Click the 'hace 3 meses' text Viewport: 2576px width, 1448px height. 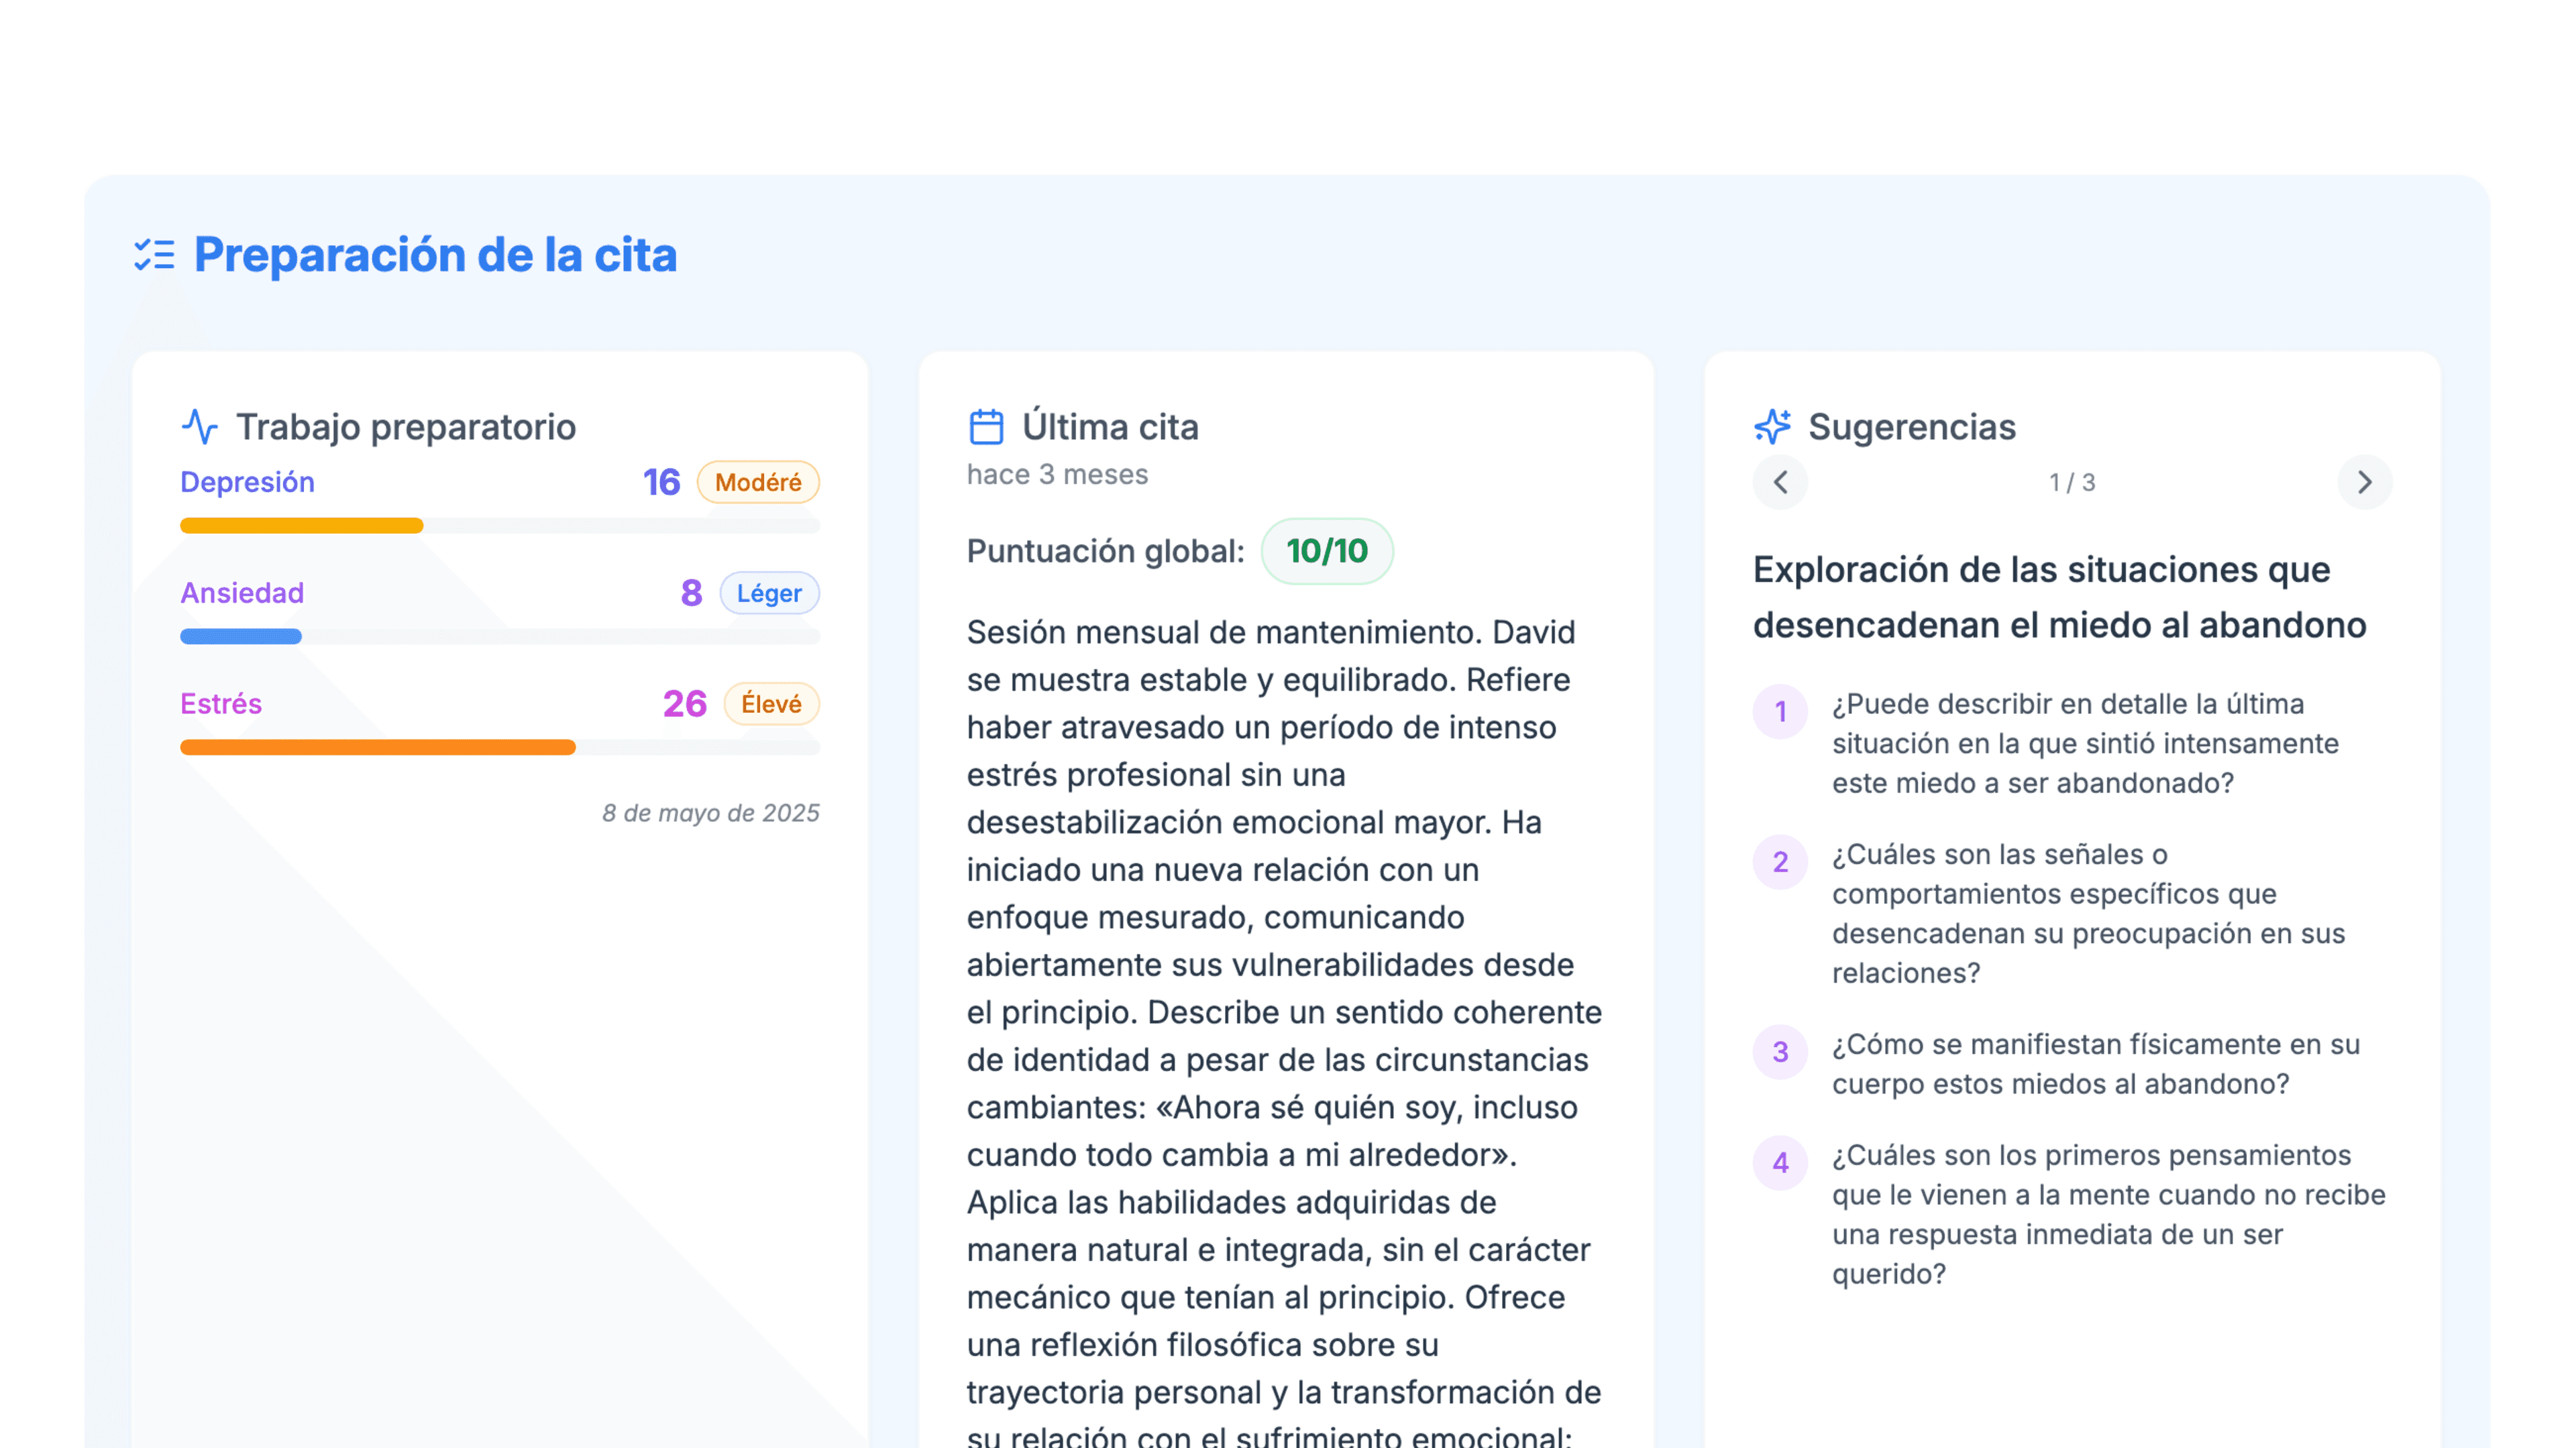coord(1057,475)
